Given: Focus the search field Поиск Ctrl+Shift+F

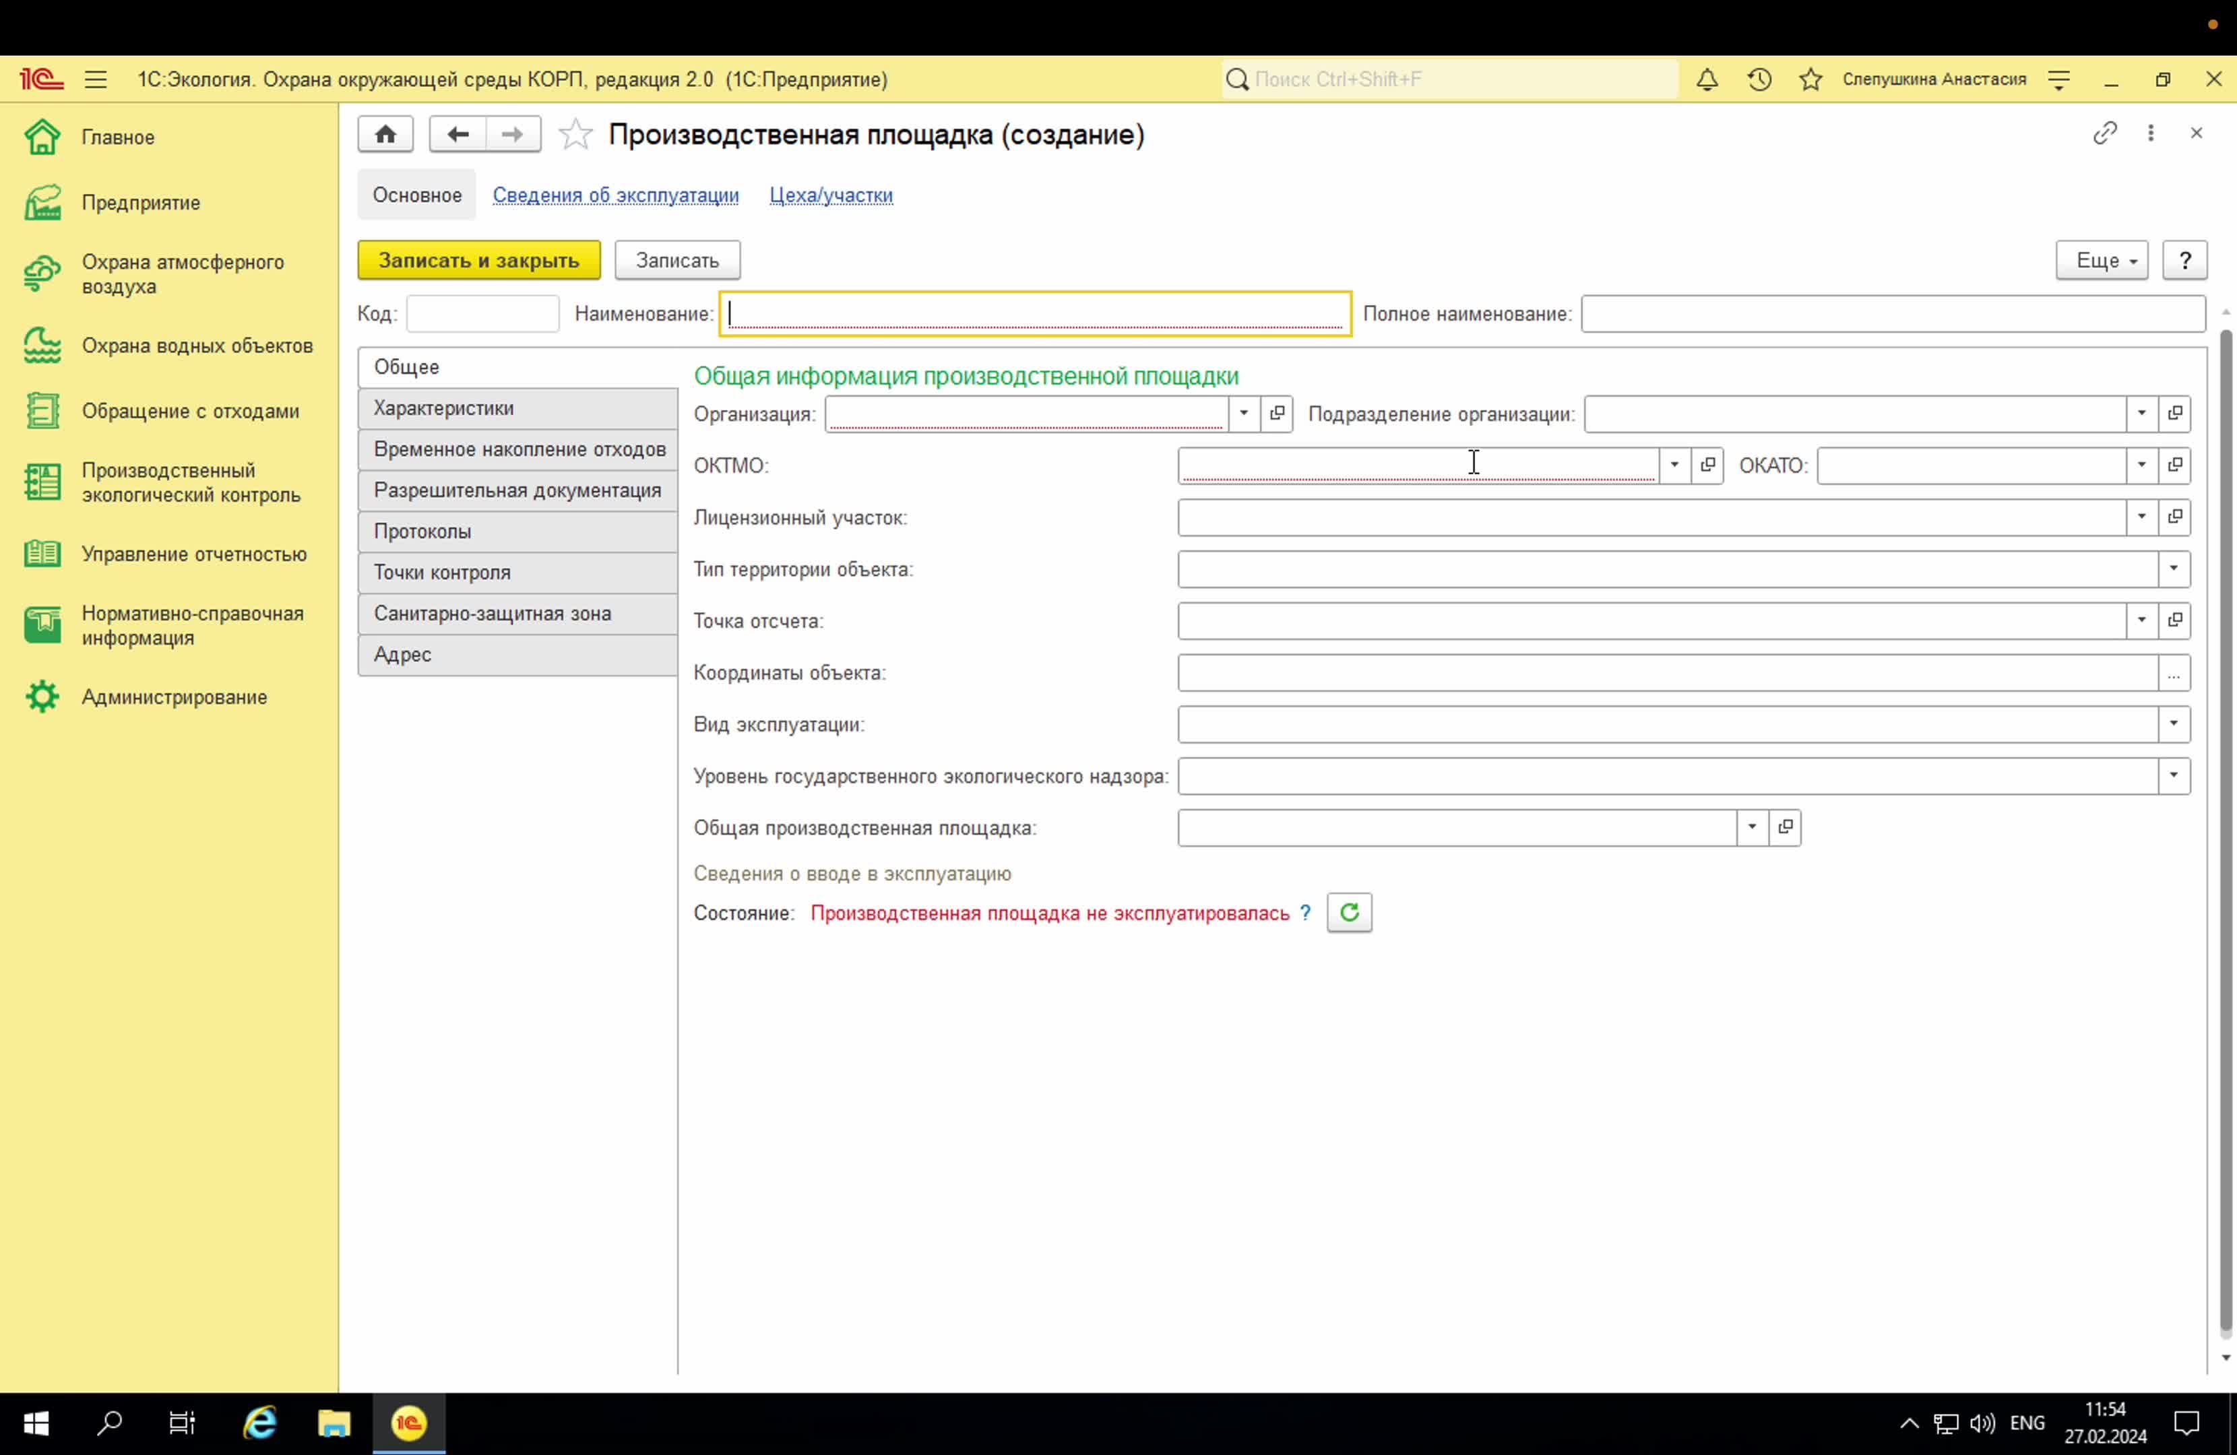Looking at the screenshot, I should [x=1449, y=80].
